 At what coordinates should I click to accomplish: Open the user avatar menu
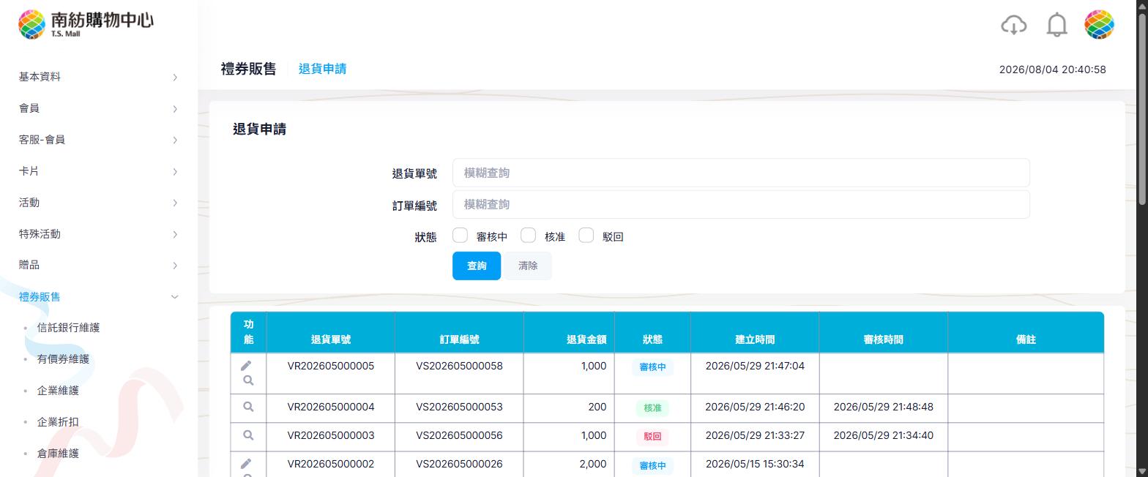(1099, 25)
